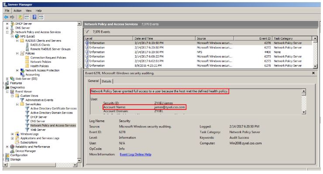
Task: Open the File menu
Action: tap(7, 11)
